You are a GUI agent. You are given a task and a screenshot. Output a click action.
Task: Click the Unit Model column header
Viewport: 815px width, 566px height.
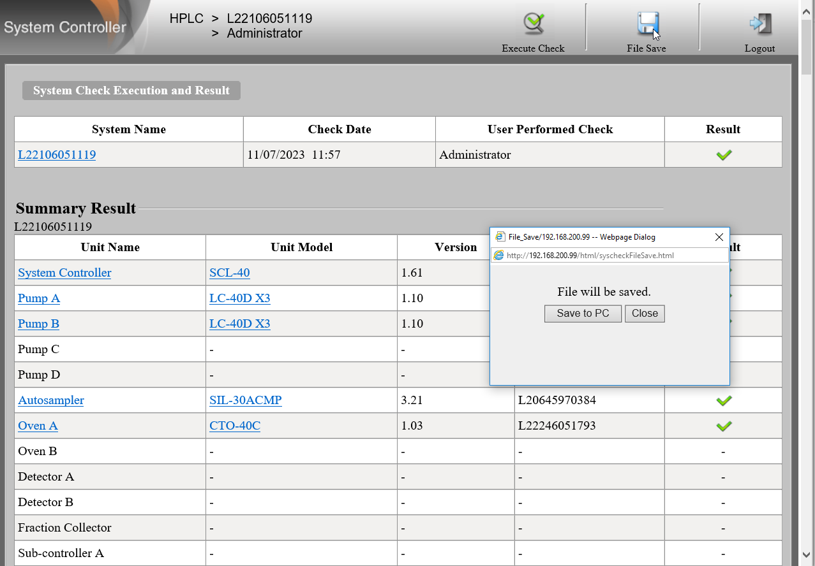(301, 247)
